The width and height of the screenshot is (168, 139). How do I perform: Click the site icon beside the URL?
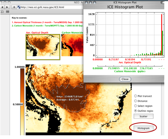(19, 7)
